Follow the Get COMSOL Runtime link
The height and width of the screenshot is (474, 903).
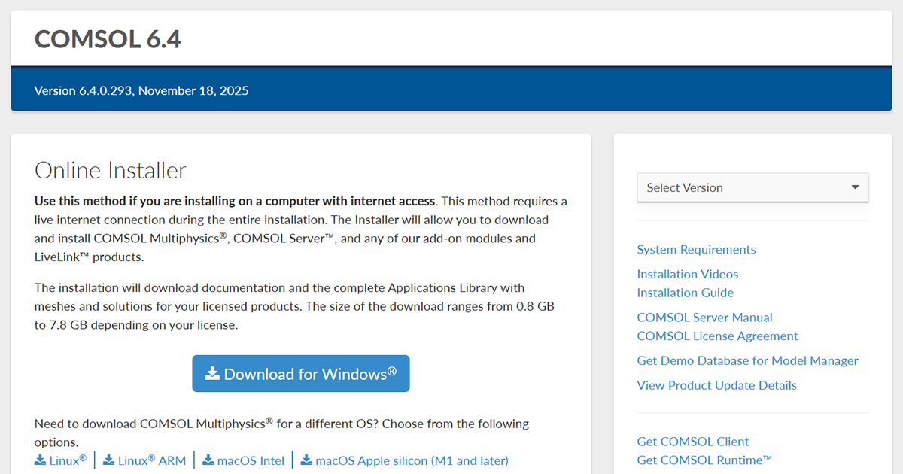tap(704, 460)
